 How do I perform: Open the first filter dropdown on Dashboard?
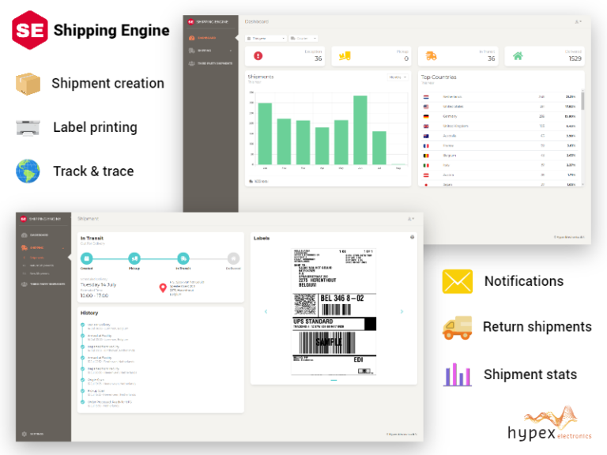[x=267, y=37]
